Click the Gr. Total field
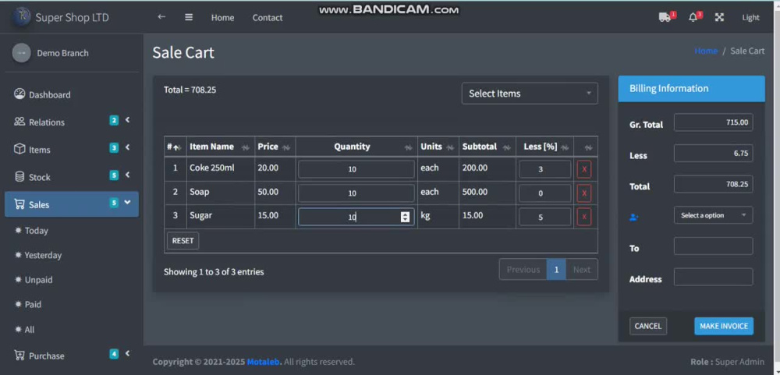 (x=714, y=122)
